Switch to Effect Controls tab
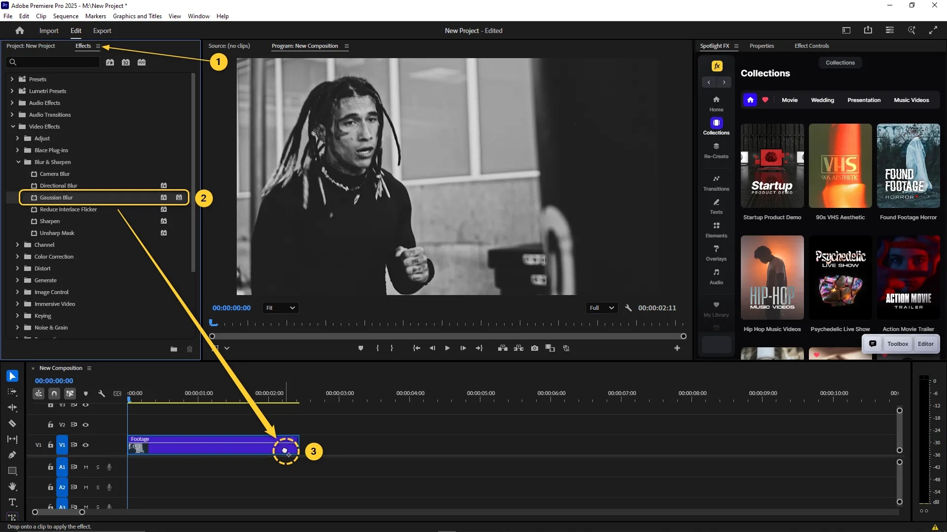The width and height of the screenshot is (947, 532). (811, 46)
